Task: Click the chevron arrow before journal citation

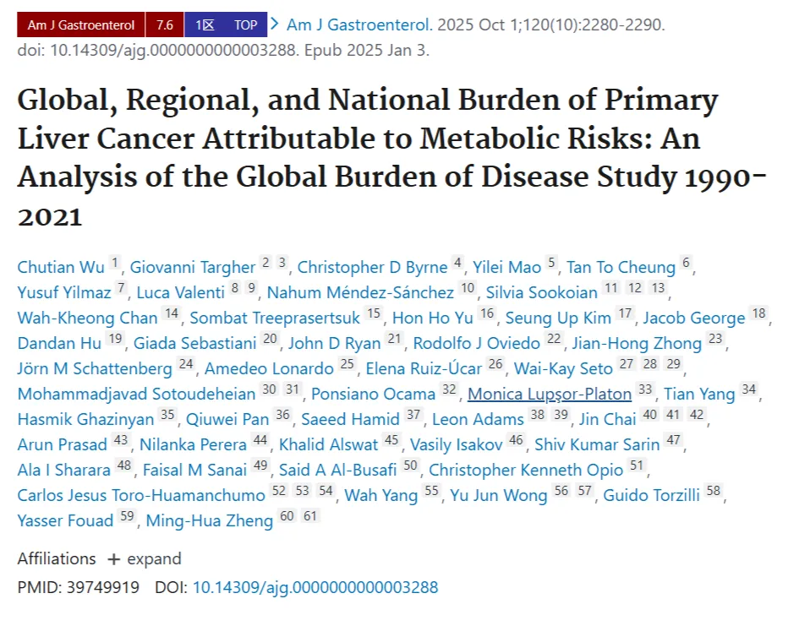Action: (x=275, y=24)
